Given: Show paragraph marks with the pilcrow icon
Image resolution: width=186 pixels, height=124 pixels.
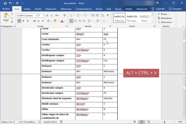Looking at the screenshot, I should click(x=108, y=15).
